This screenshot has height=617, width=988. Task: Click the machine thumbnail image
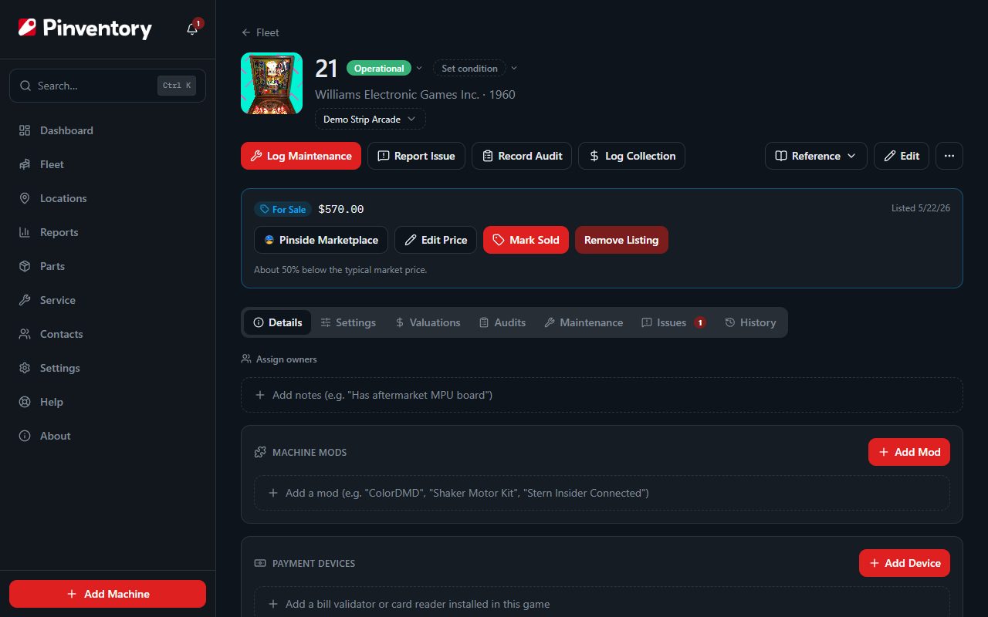click(272, 83)
